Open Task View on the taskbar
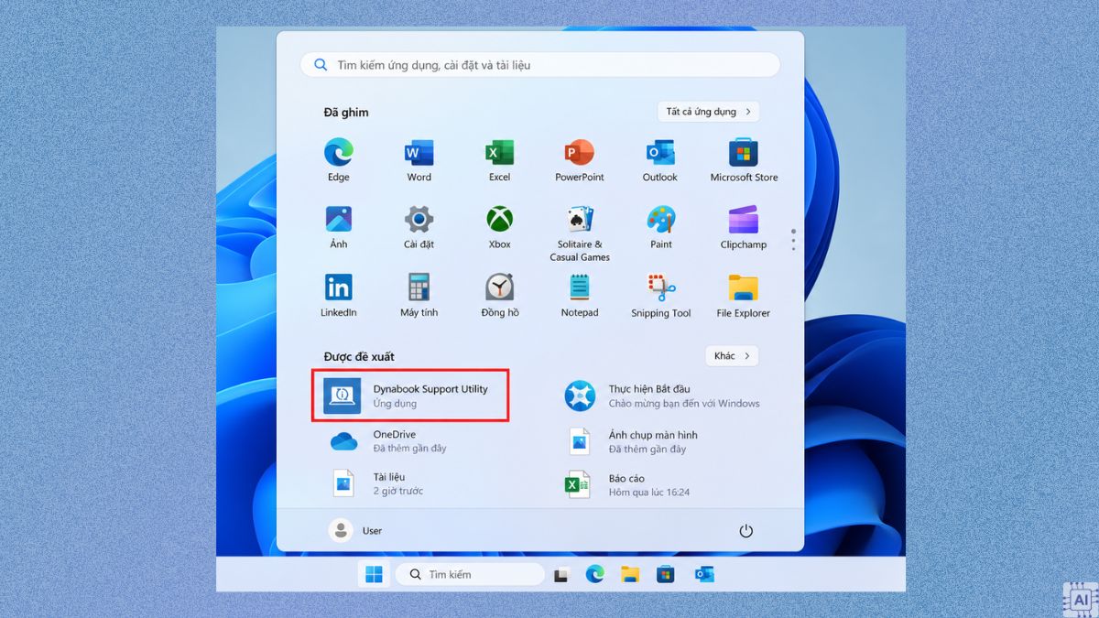The image size is (1099, 618). pos(562,575)
